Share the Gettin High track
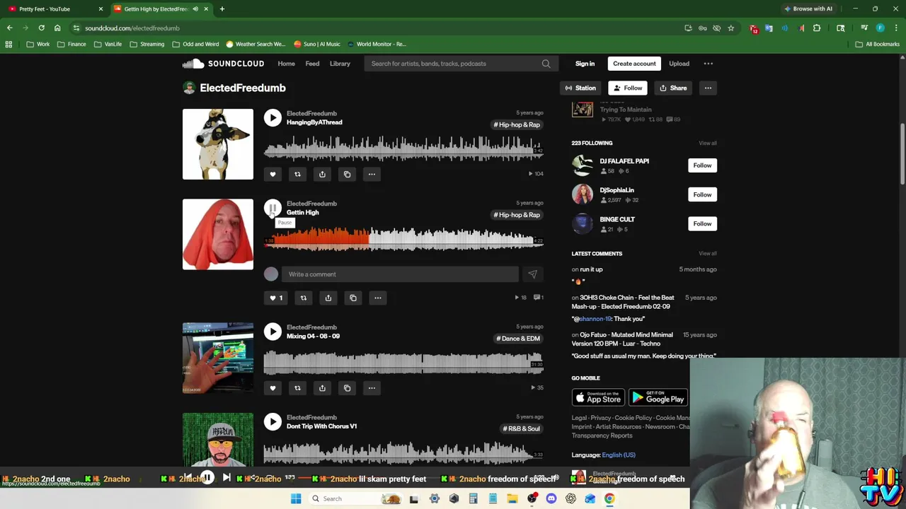Image resolution: width=906 pixels, height=509 pixels. (x=328, y=298)
